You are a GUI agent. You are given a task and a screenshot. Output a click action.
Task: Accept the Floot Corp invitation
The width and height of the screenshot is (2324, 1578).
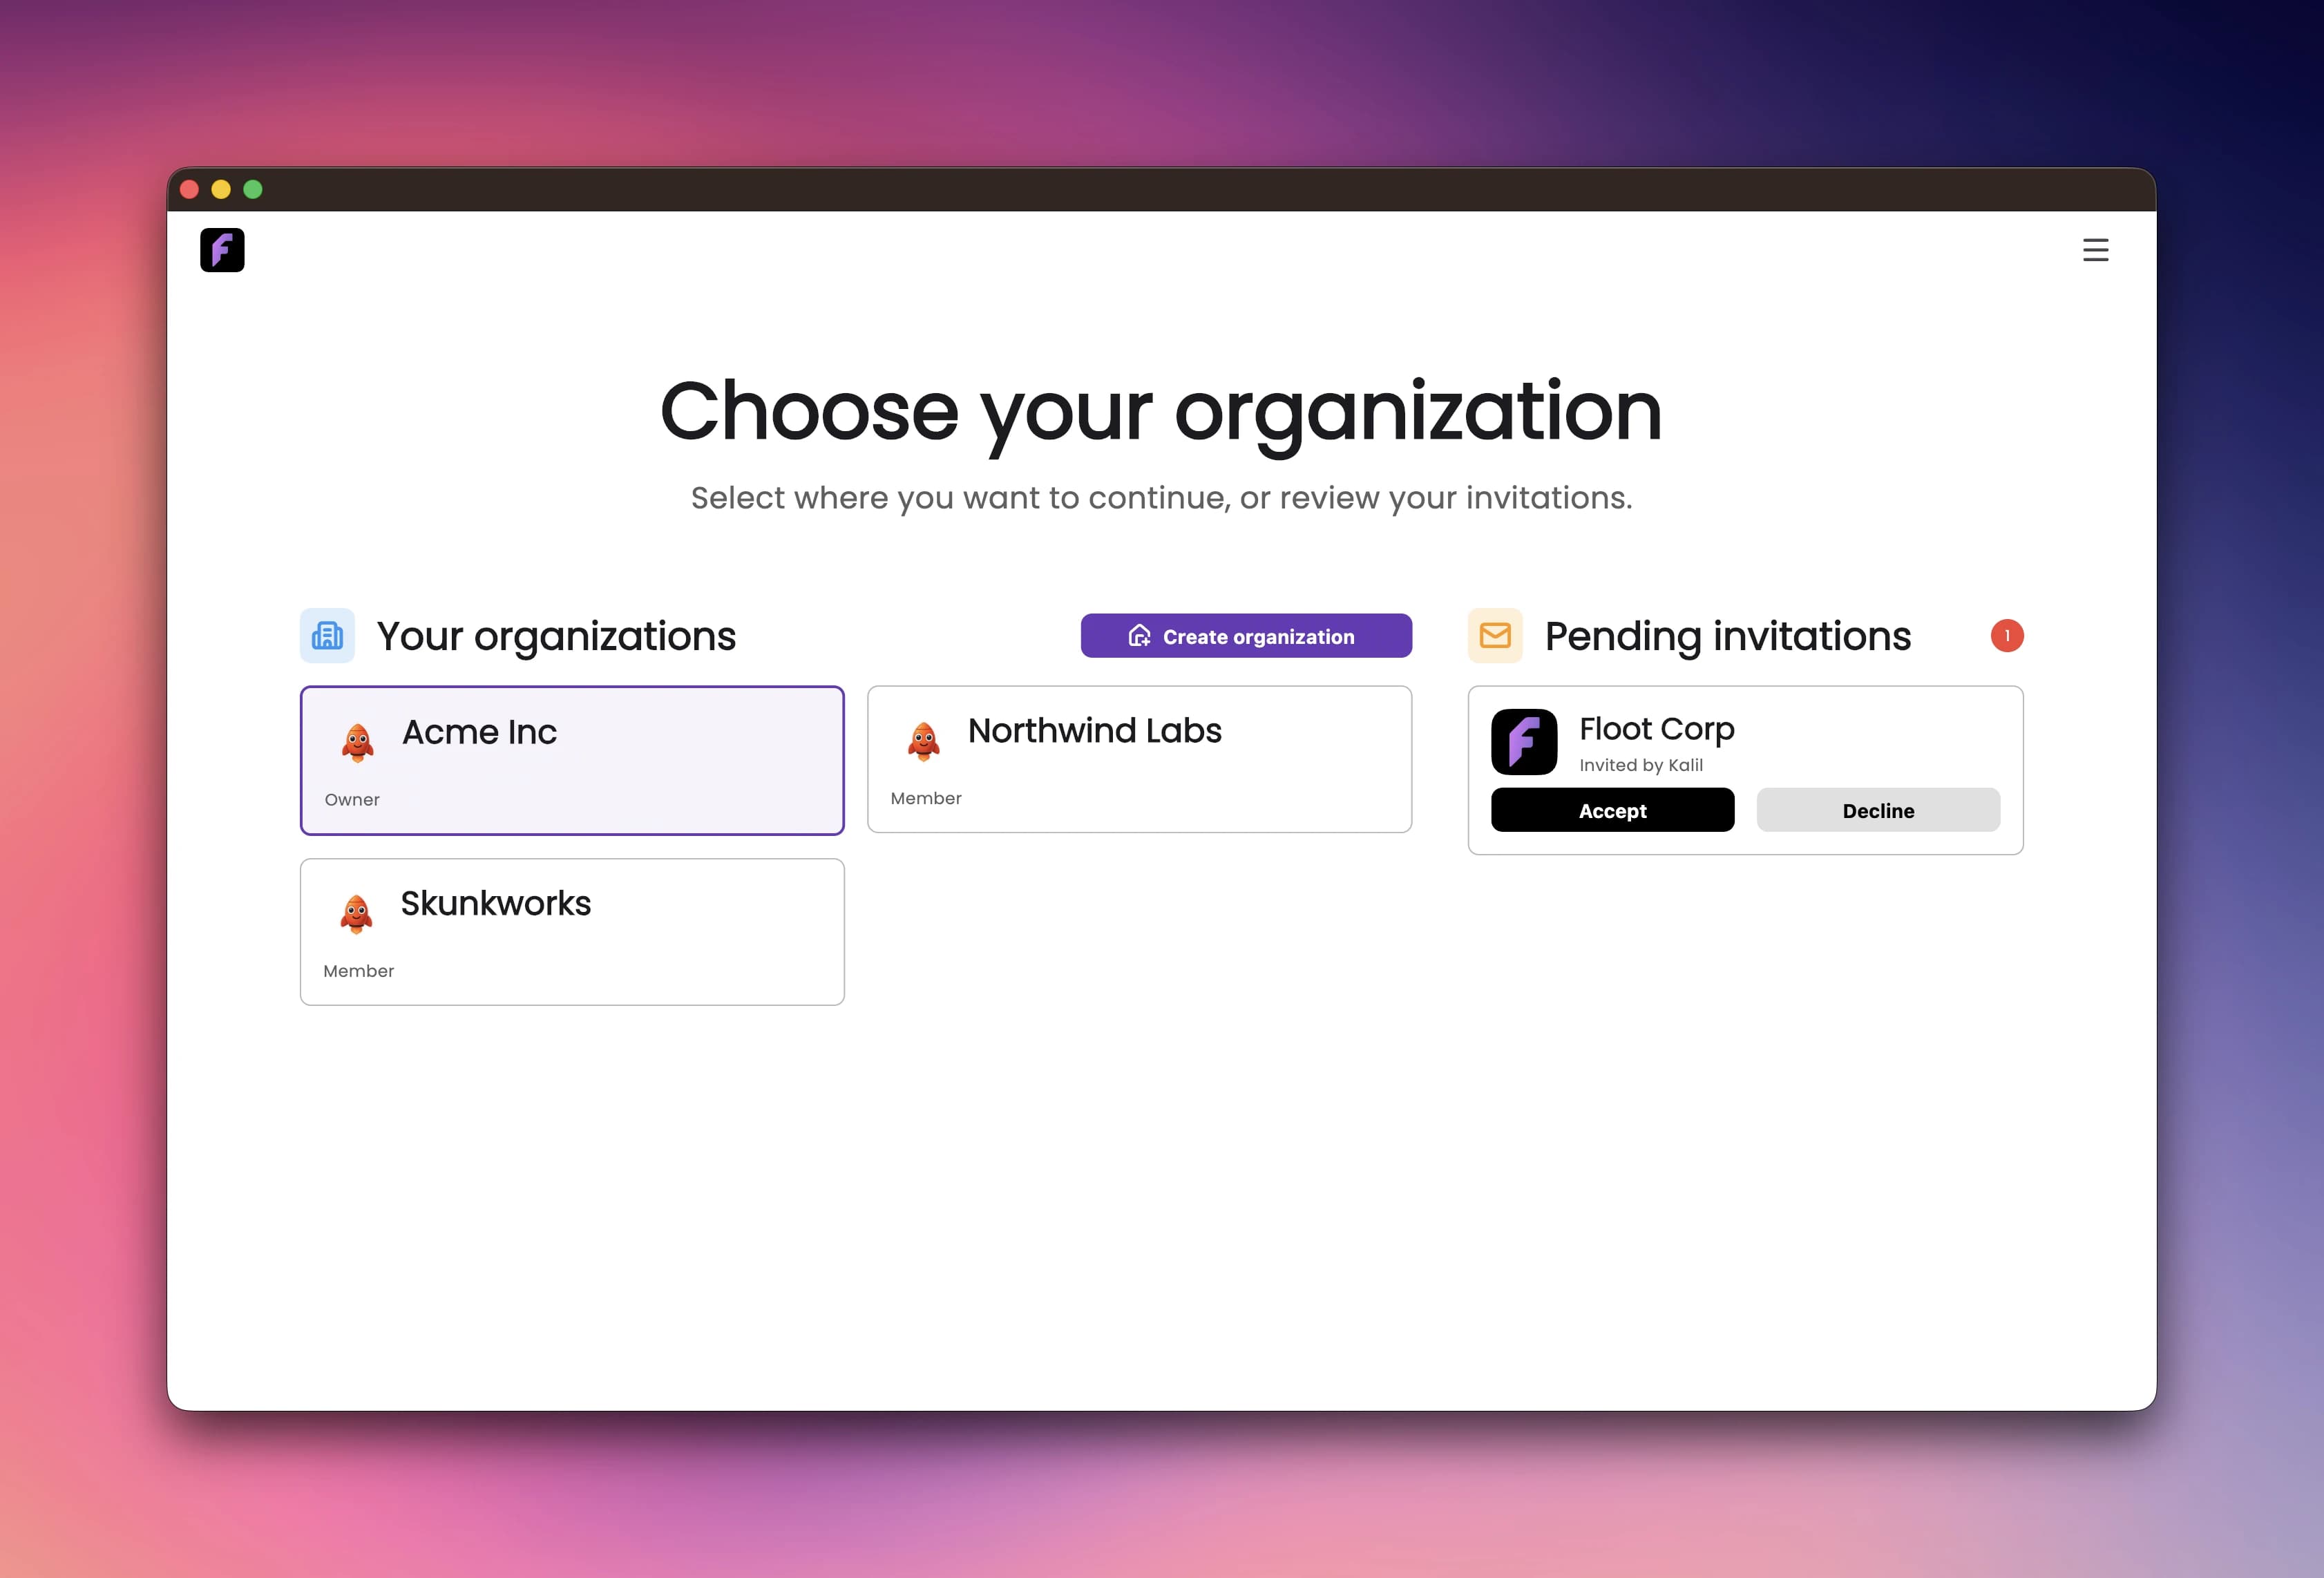(1612, 810)
